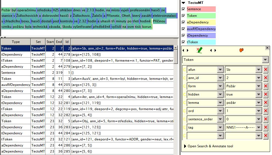The image size is (272, 155).
Task: Select the Token row with form=středisku
Action: [87, 121]
